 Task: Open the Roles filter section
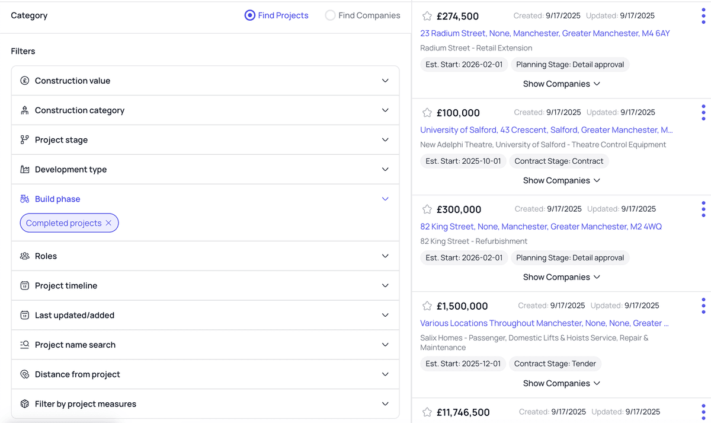click(205, 256)
